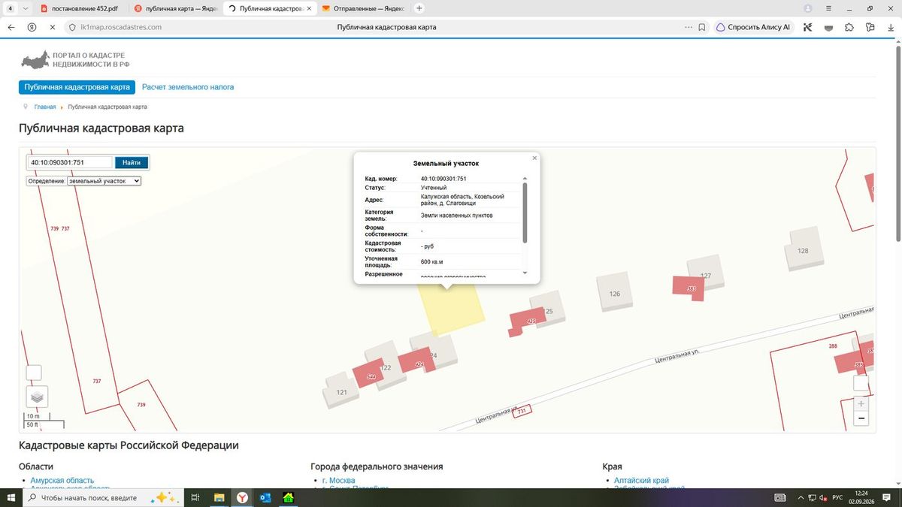The height and width of the screenshot is (507, 902).
Task: Open the Амурская область link
Action: click(62, 481)
